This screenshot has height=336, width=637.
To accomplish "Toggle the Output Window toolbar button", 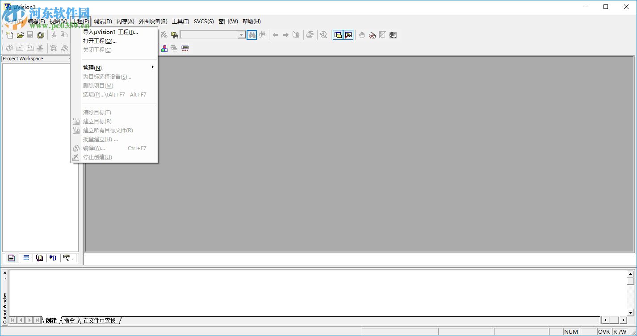I will [x=348, y=35].
